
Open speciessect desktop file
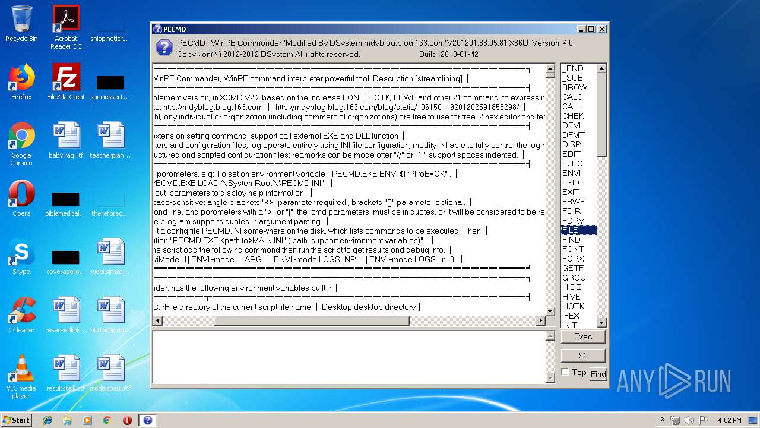pyautogui.click(x=110, y=87)
